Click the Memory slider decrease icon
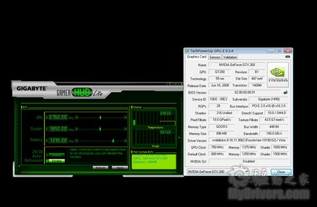Screen dimensions: 317x207 [x=77, y=141]
